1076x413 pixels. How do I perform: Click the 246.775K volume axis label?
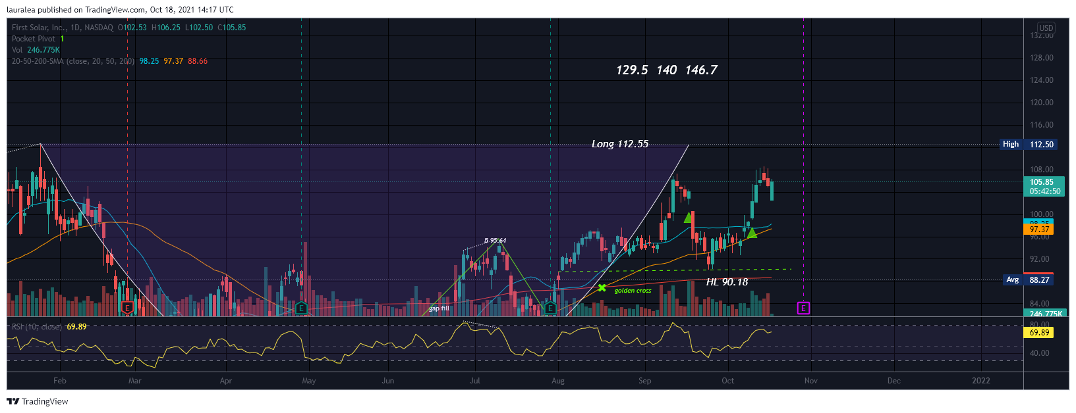(x=1045, y=314)
